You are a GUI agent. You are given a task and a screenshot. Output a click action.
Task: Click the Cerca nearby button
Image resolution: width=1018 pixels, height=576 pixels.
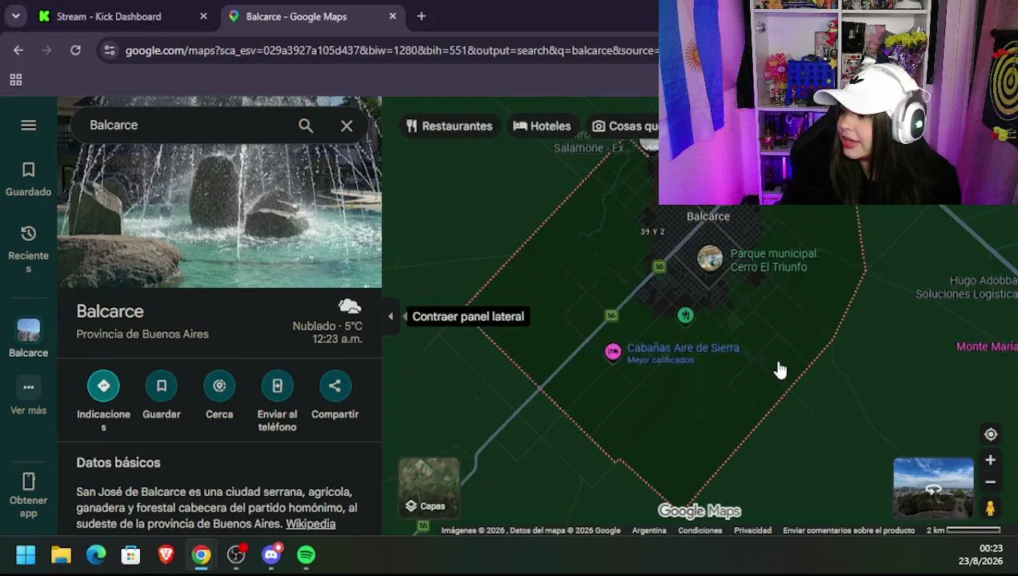219,386
